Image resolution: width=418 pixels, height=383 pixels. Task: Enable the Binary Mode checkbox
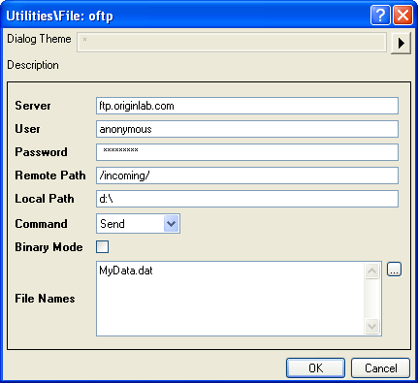click(103, 247)
